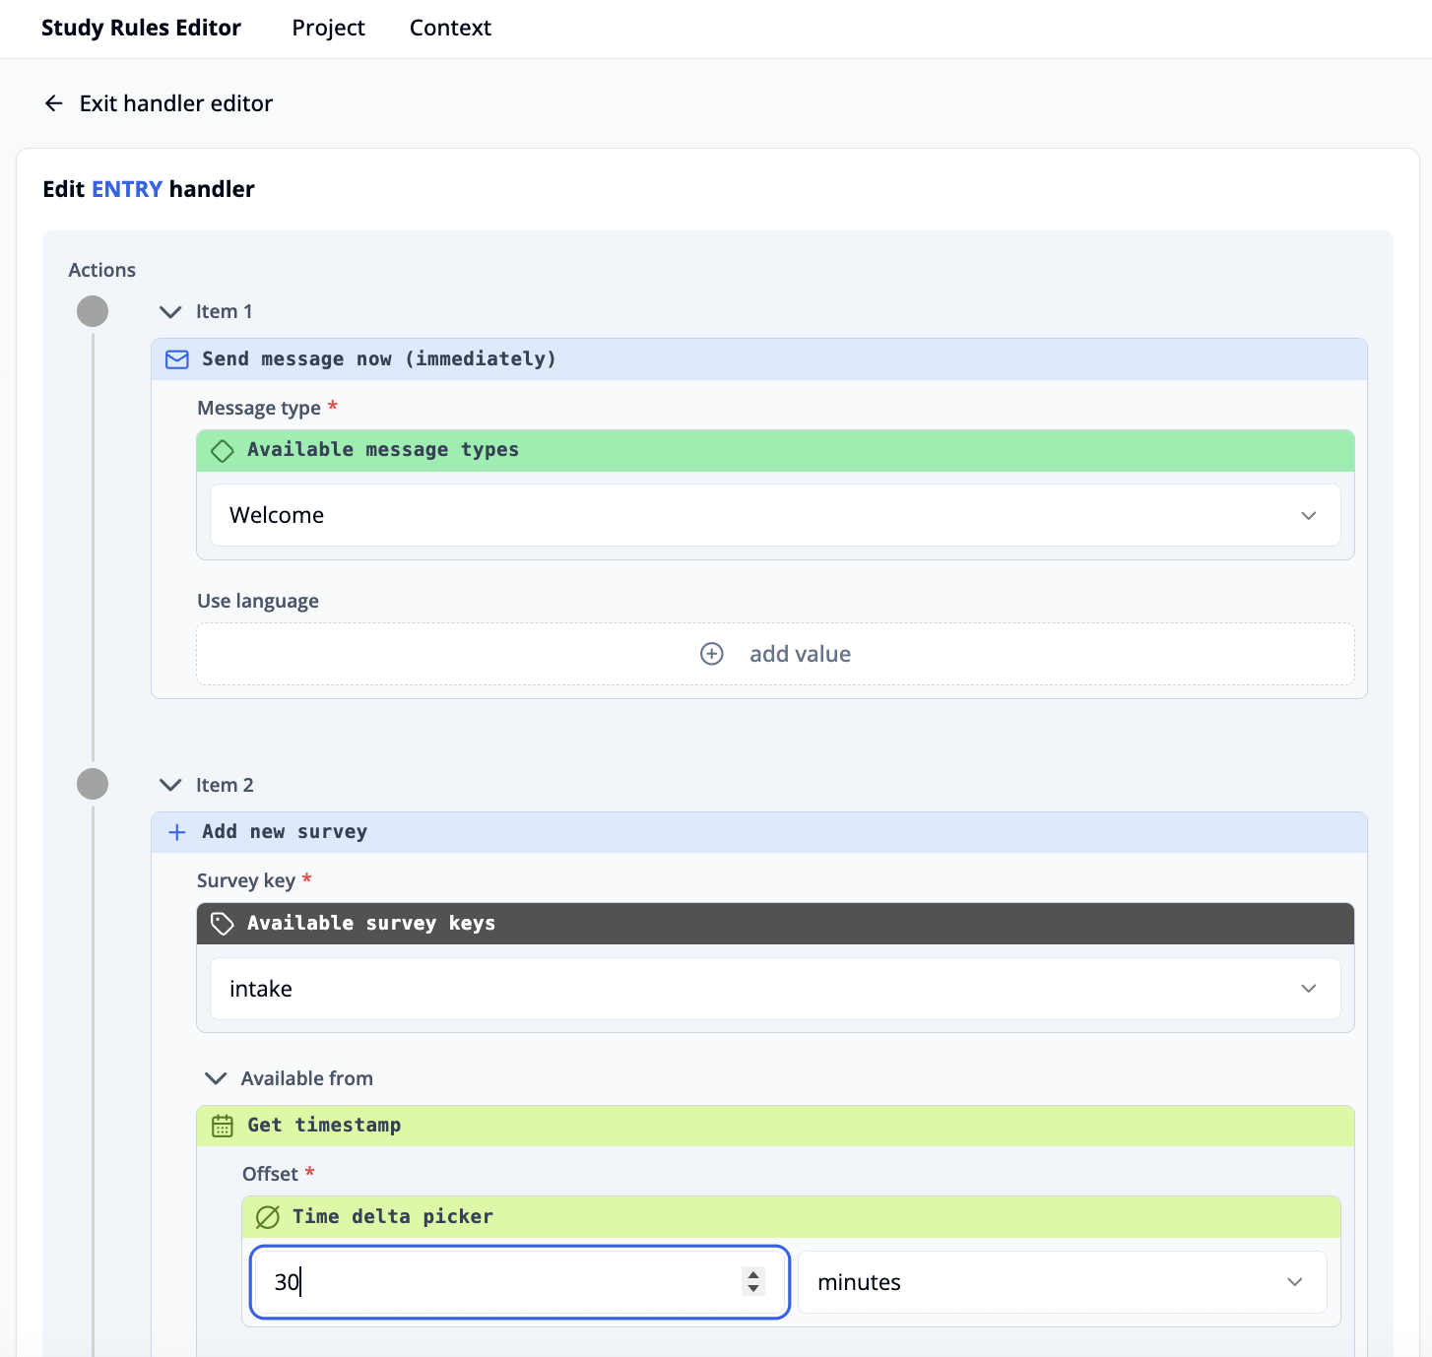Open the Welcome message type dropdown
The image size is (1432, 1357).
[1309, 515]
